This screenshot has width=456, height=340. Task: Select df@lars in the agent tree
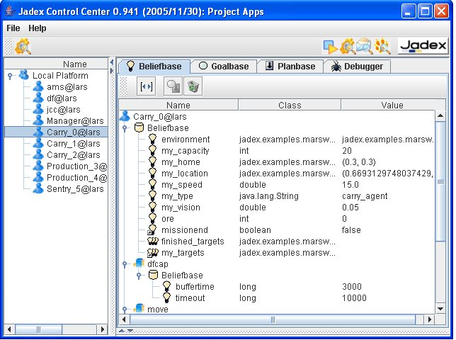(62, 98)
